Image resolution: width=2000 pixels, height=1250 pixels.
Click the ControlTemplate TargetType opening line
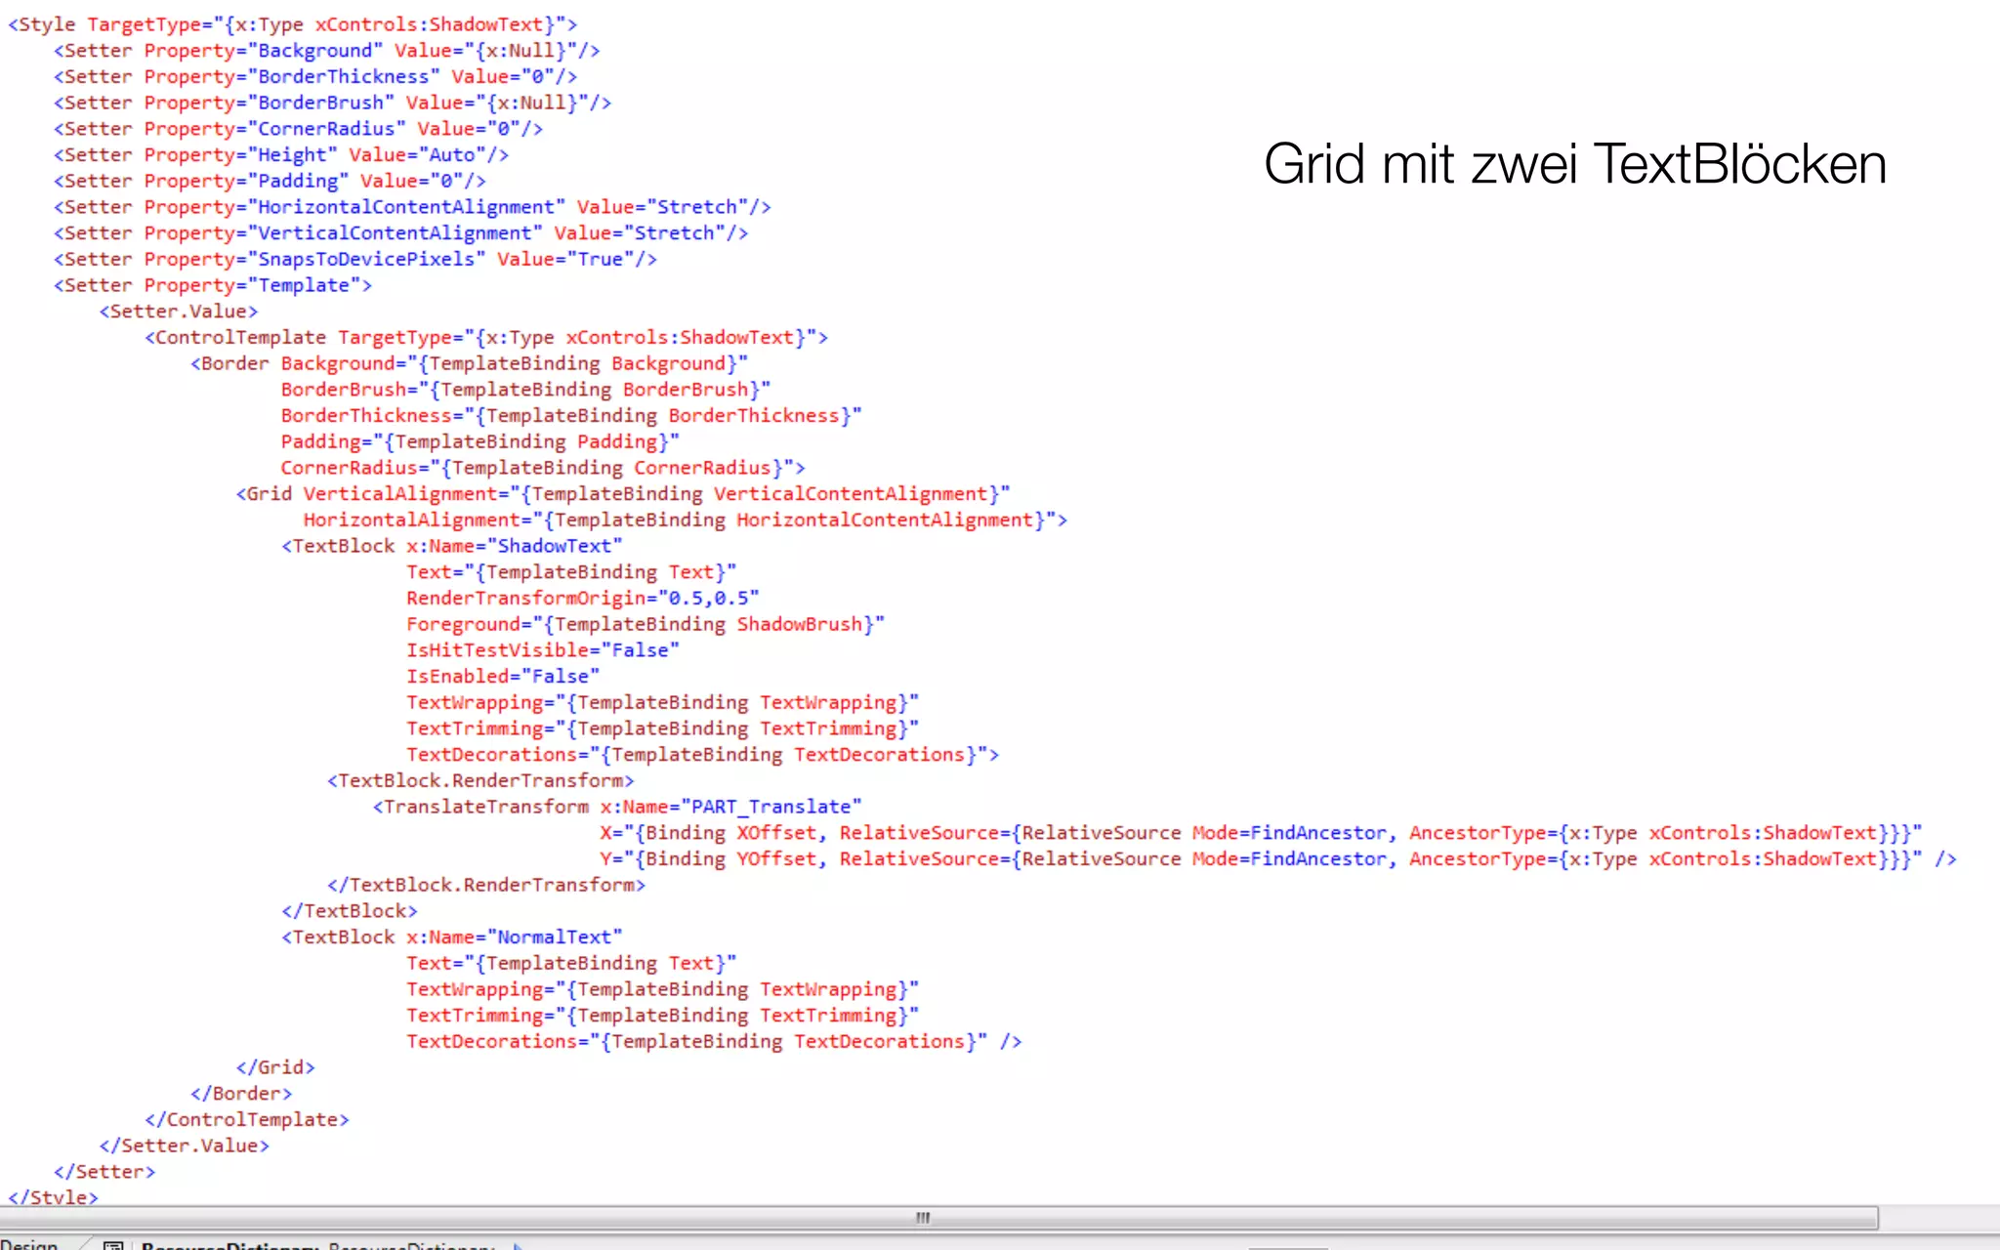[486, 337]
